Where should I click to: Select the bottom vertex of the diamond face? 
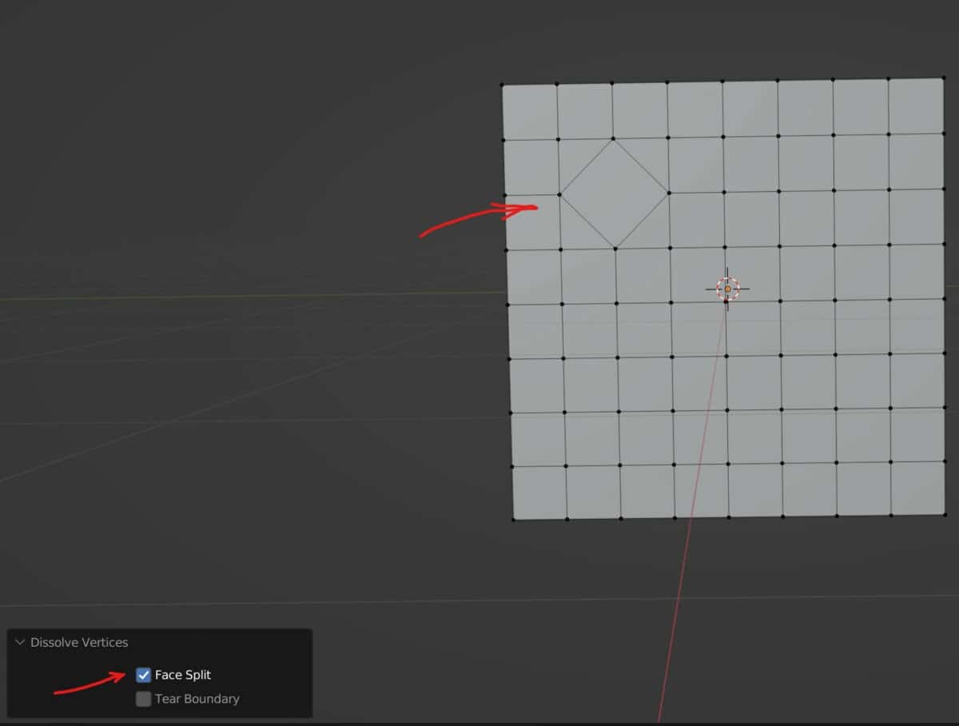point(616,248)
